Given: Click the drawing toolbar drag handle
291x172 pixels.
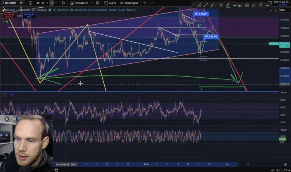Looking at the screenshot, I should pos(194,5).
